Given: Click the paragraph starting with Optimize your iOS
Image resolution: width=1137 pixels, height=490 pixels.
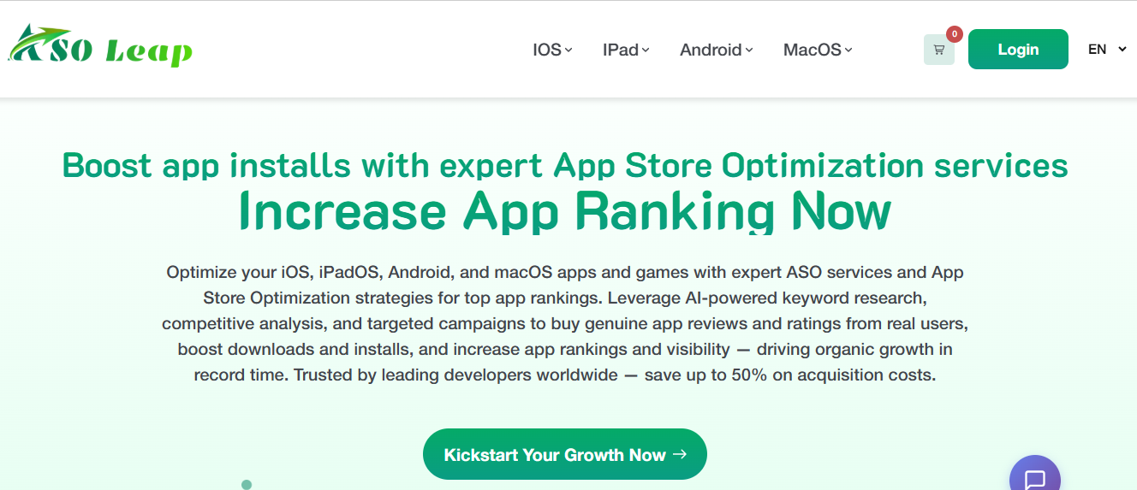Looking at the screenshot, I should 565,324.
